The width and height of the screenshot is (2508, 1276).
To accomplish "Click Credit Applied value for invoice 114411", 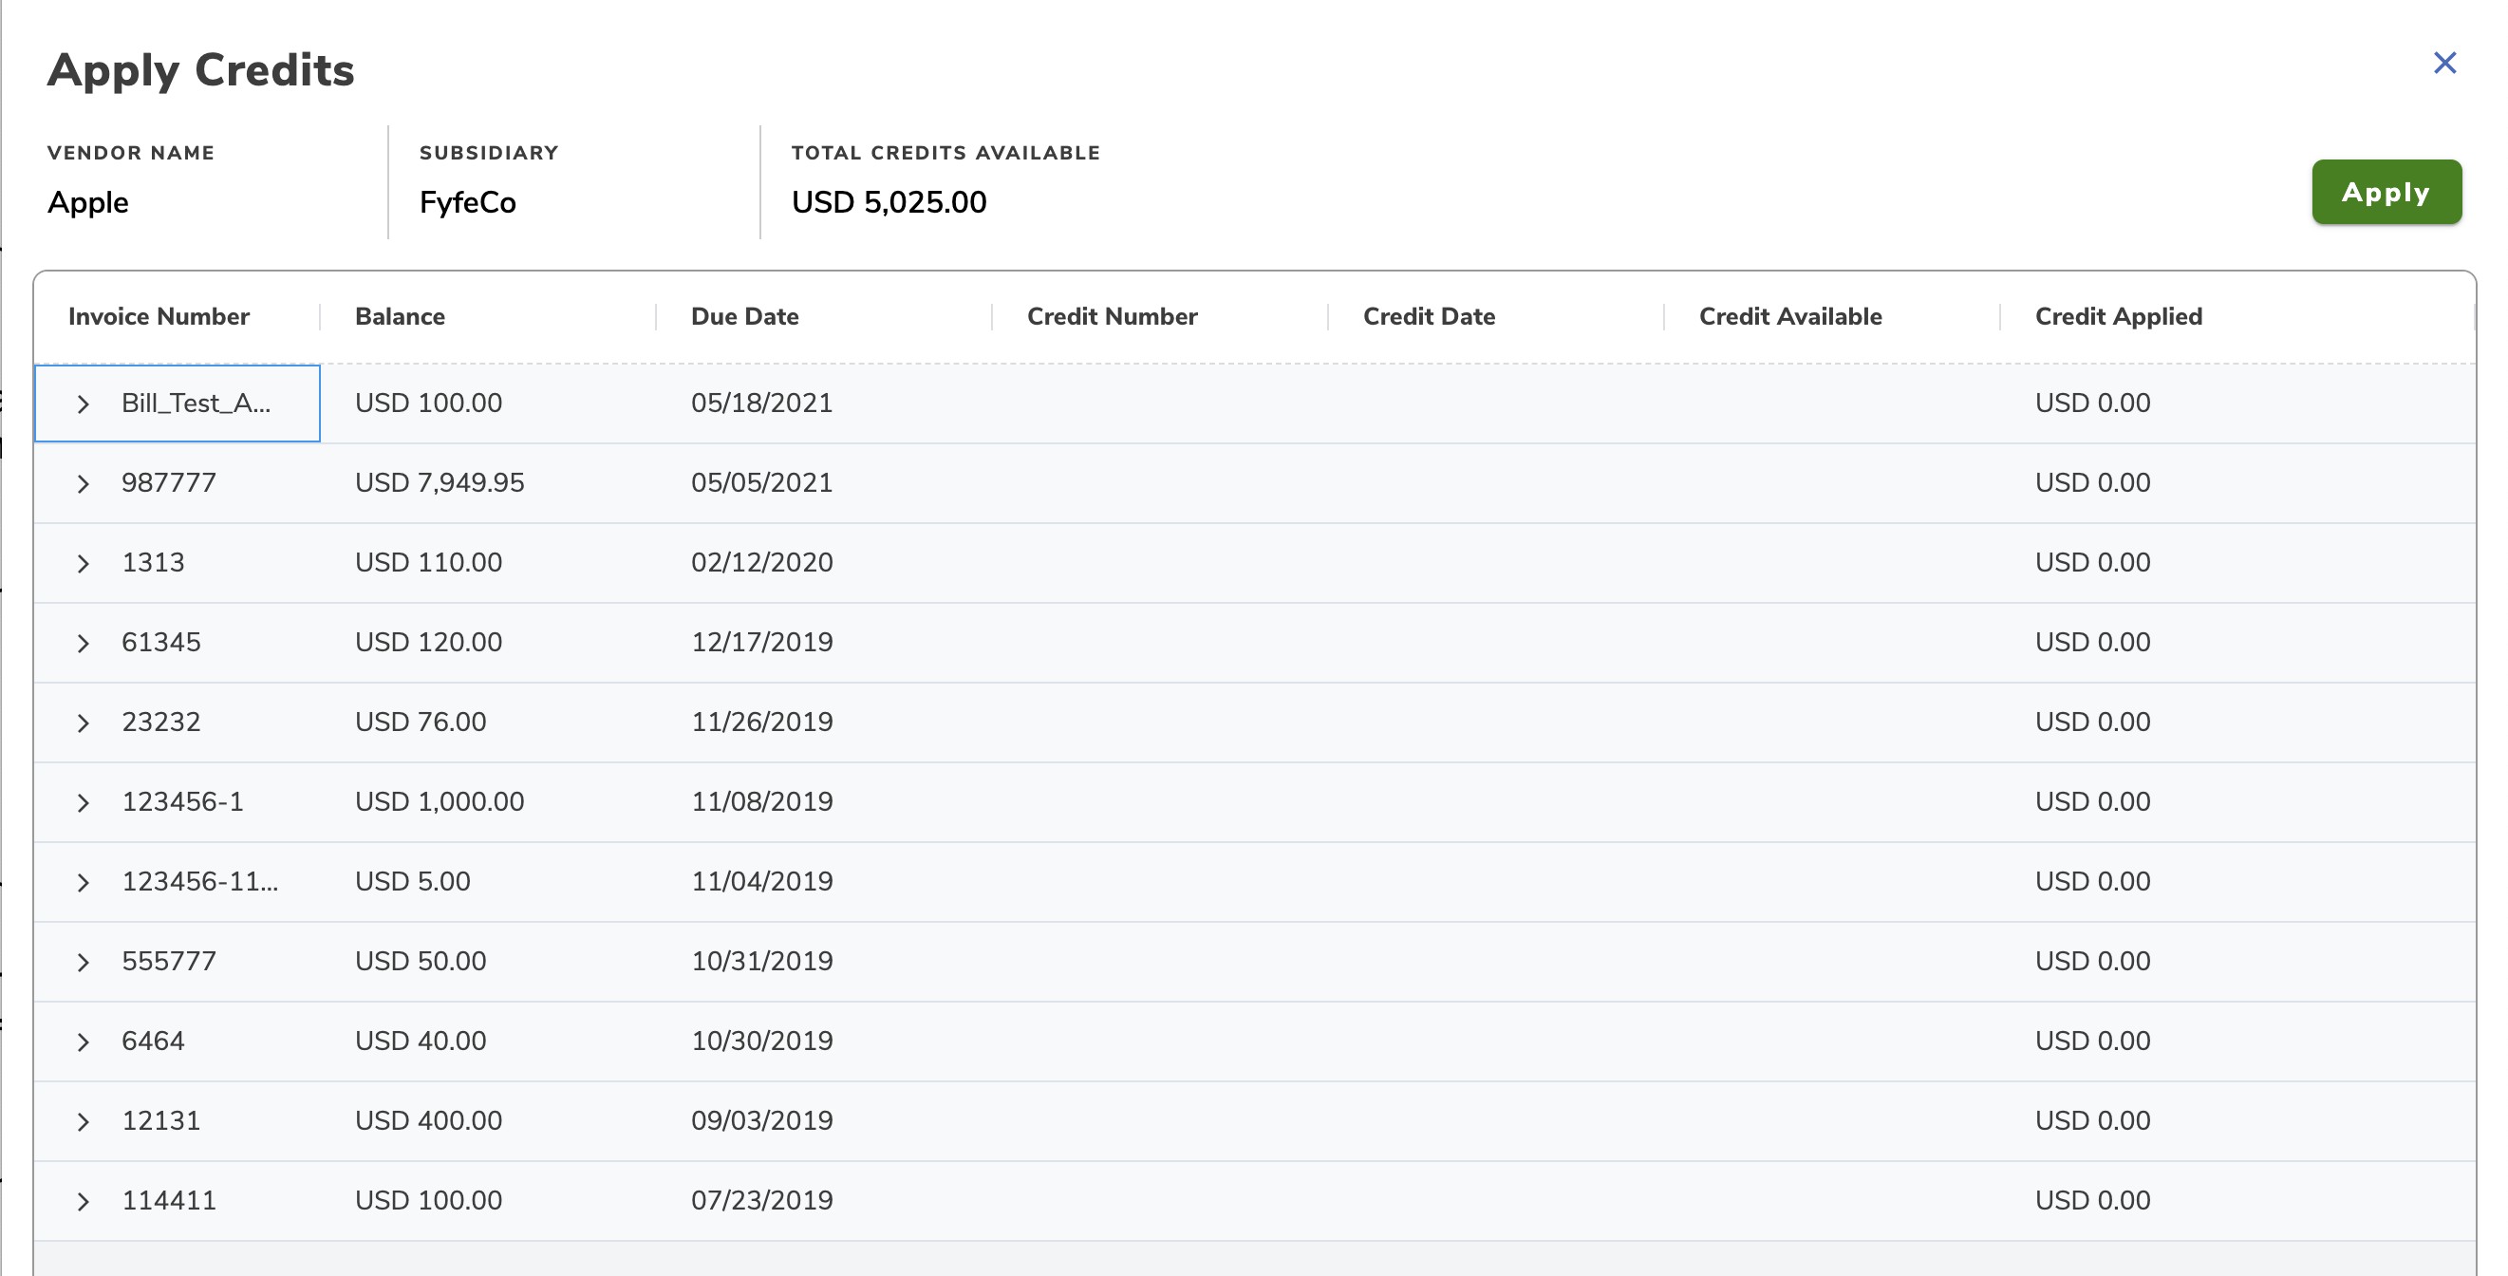I will [2092, 1202].
